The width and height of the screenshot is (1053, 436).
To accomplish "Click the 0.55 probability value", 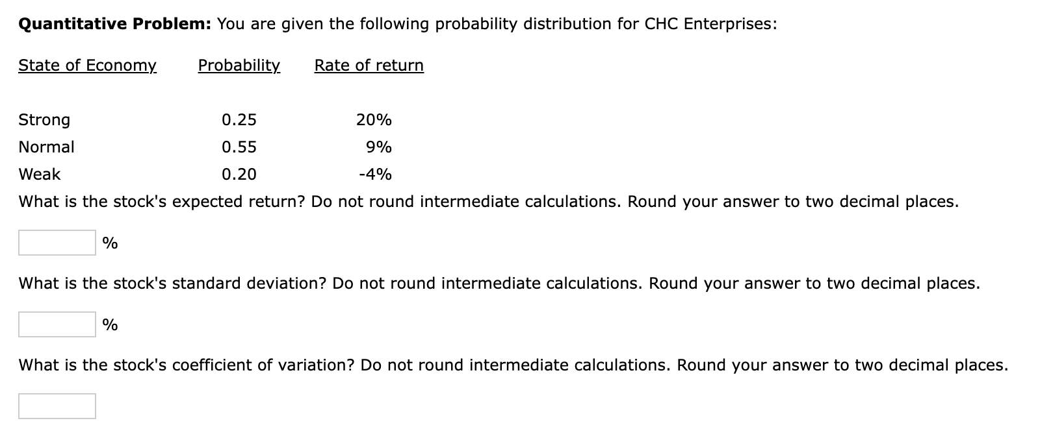I will 239,147.
